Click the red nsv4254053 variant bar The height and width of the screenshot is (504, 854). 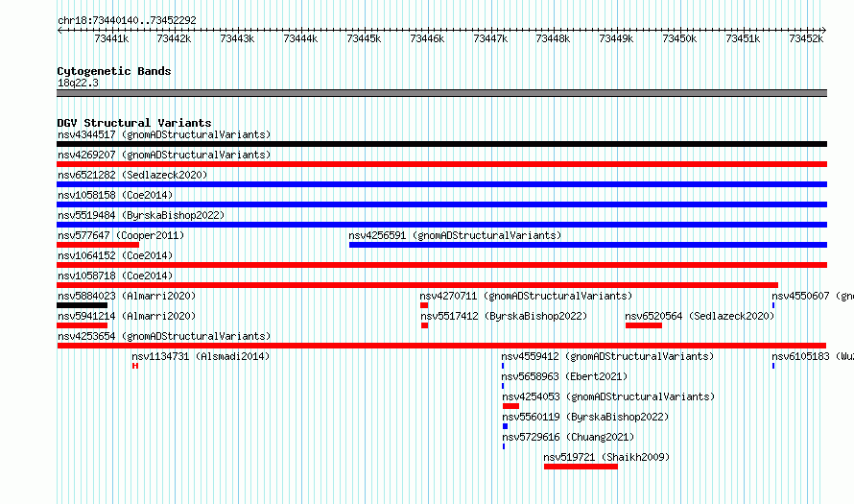tap(510, 406)
